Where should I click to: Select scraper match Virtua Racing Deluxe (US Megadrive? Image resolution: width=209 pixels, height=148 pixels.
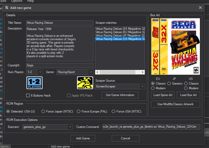click(120, 39)
